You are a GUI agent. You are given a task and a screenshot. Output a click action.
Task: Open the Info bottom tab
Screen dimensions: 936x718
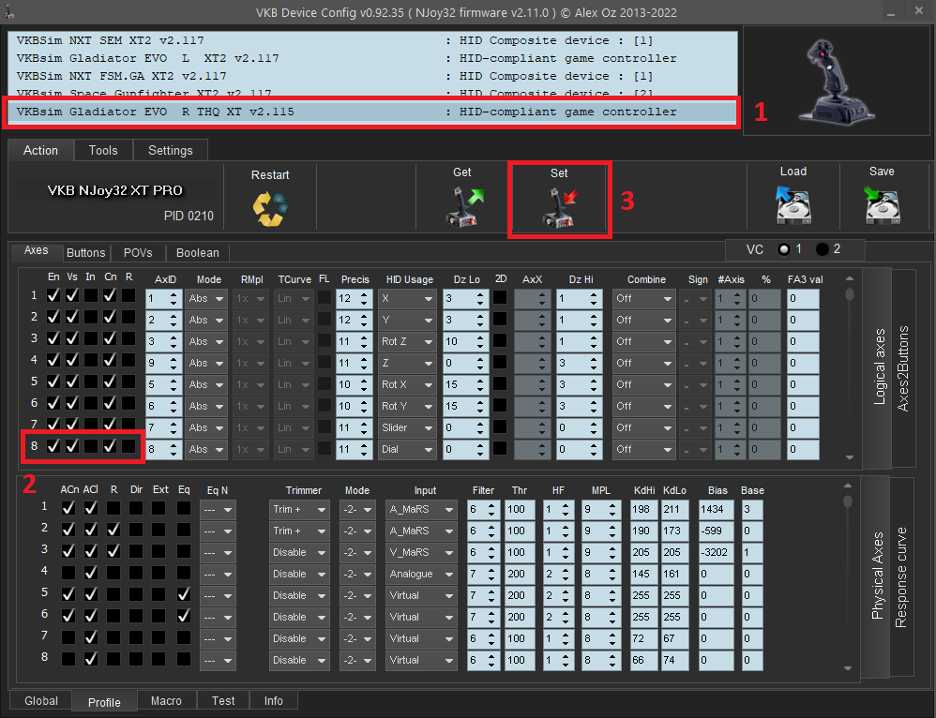[274, 701]
